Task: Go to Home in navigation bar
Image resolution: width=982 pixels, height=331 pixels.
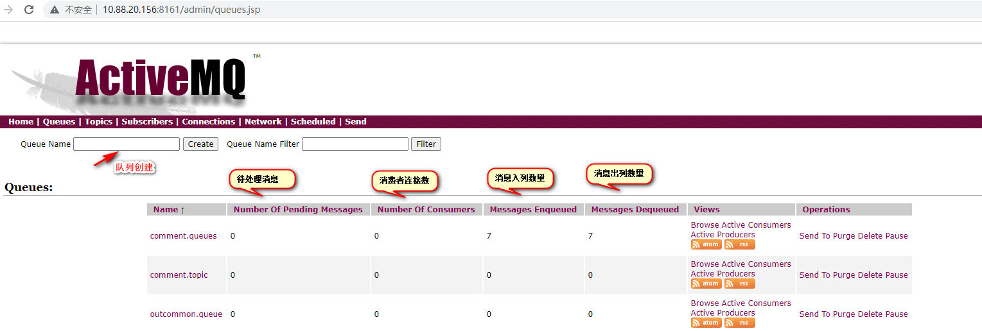Action: click(x=21, y=121)
